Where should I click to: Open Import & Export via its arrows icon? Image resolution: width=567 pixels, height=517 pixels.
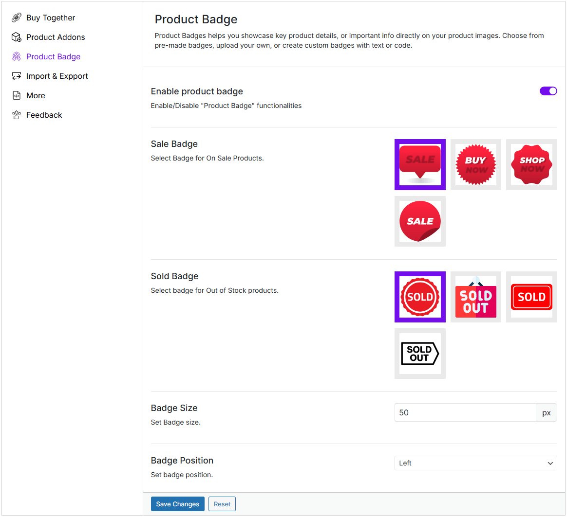(16, 76)
